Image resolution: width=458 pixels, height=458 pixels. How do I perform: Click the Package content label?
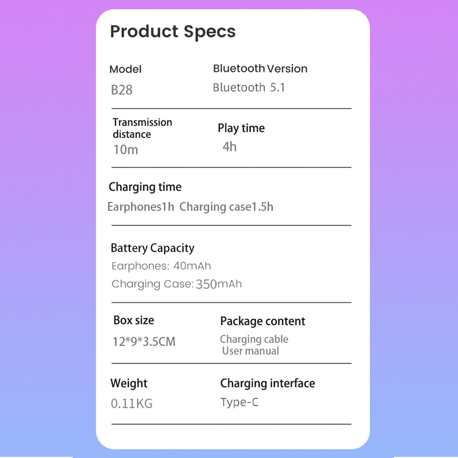(263, 321)
